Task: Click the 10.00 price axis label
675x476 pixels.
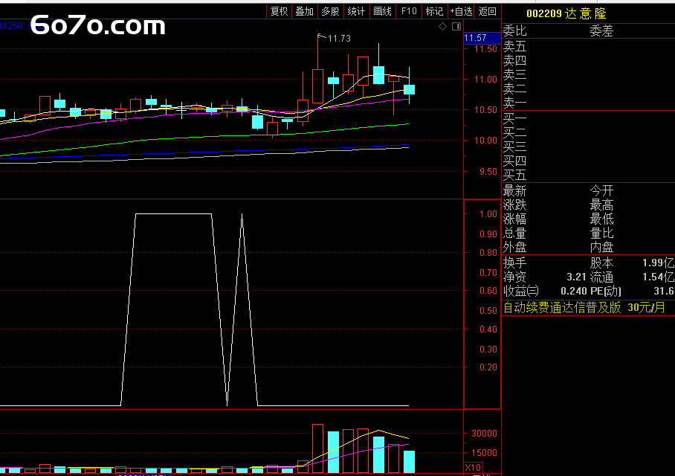Action: click(485, 141)
